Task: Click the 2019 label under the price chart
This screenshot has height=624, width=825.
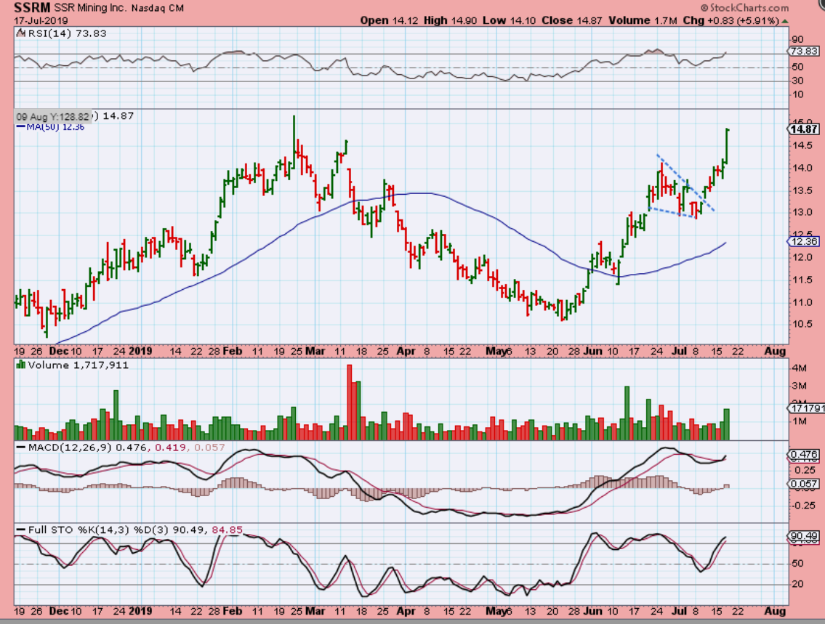Action: point(140,351)
